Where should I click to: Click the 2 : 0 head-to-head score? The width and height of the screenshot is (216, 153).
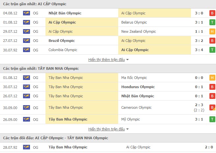(209, 147)
